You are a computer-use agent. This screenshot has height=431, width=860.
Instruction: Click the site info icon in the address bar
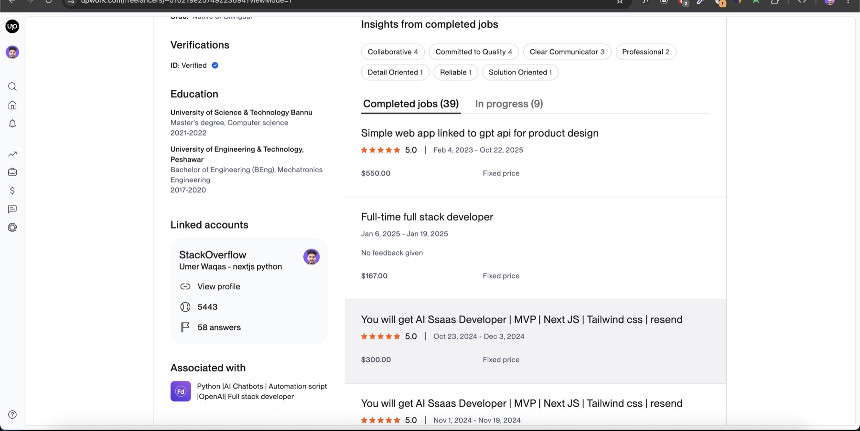(71, 2)
